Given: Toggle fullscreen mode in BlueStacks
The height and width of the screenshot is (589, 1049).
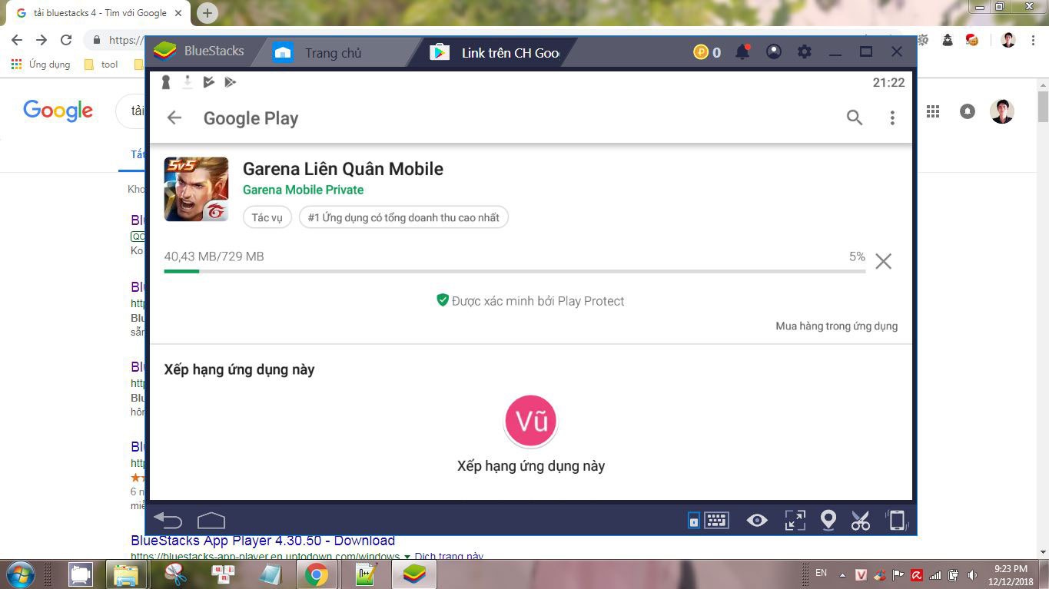Looking at the screenshot, I should point(795,520).
